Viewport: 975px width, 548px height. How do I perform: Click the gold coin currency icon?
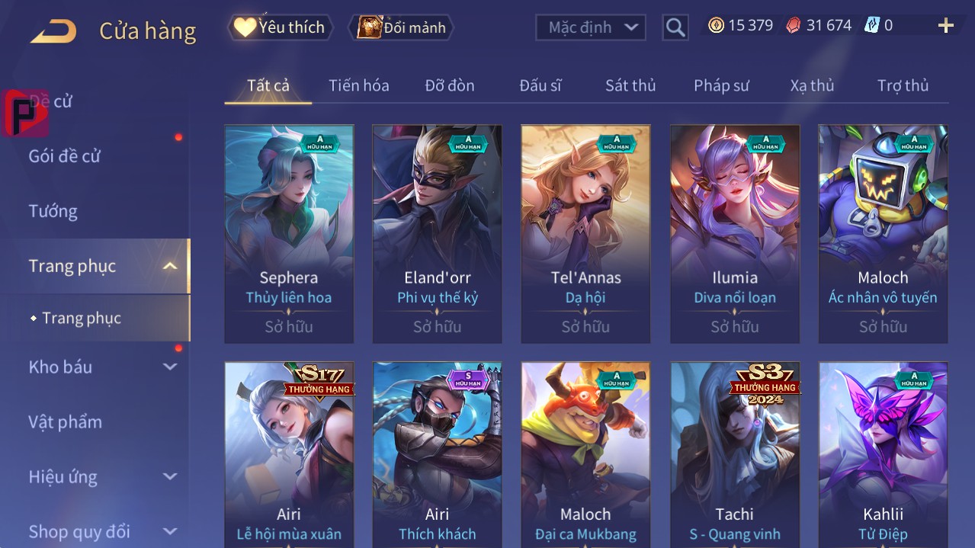tap(716, 25)
